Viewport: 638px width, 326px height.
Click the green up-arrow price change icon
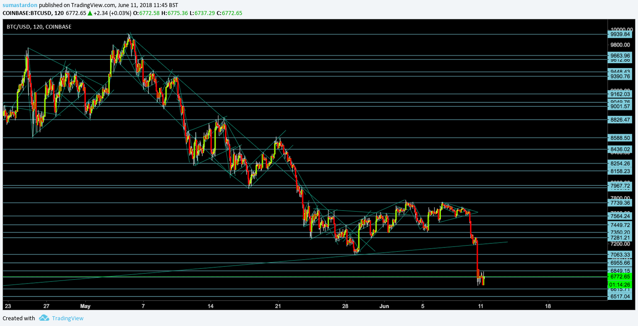[90, 13]
